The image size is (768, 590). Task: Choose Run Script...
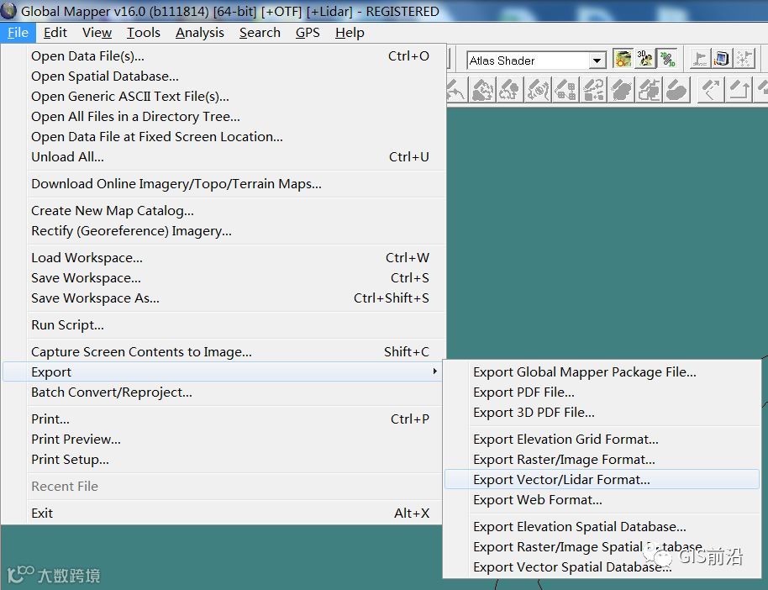coord(224,325)
